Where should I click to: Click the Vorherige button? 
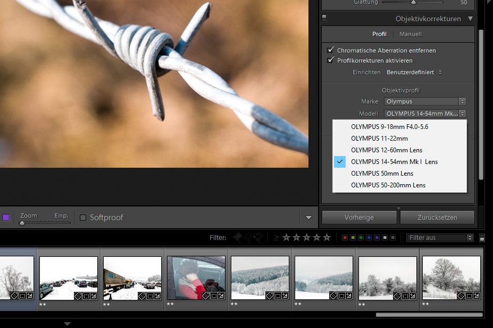click(x=359, y=218)
